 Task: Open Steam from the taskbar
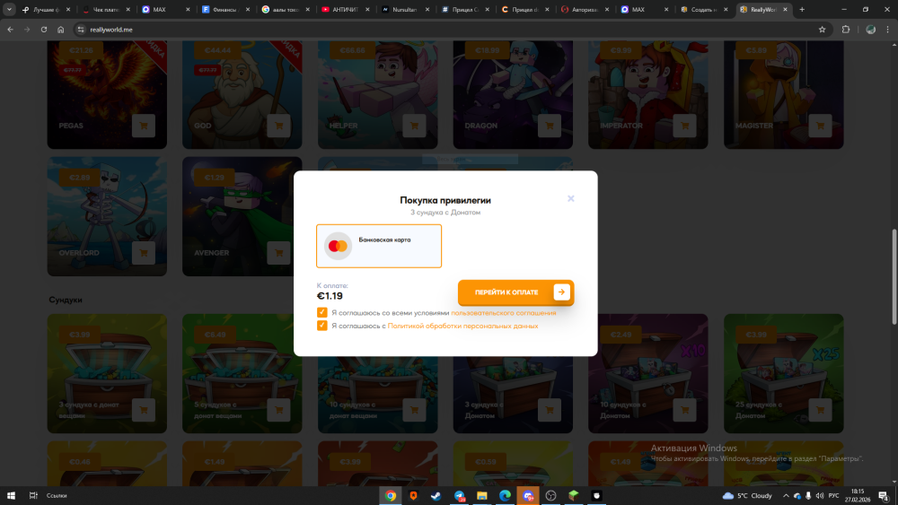pos(436,496)
